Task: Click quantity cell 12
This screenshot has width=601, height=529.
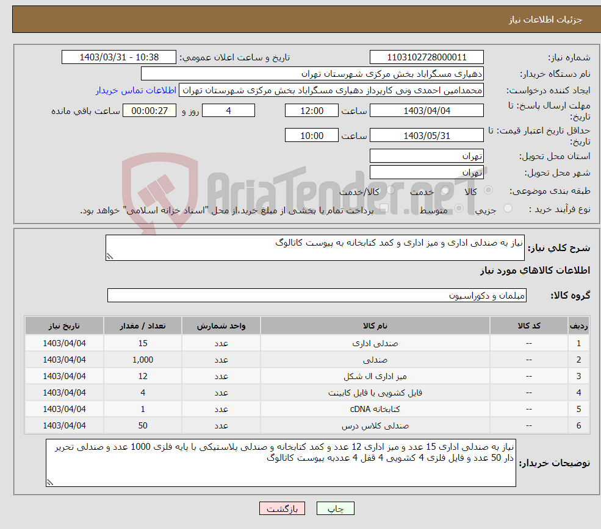Action: click(143, 376)
